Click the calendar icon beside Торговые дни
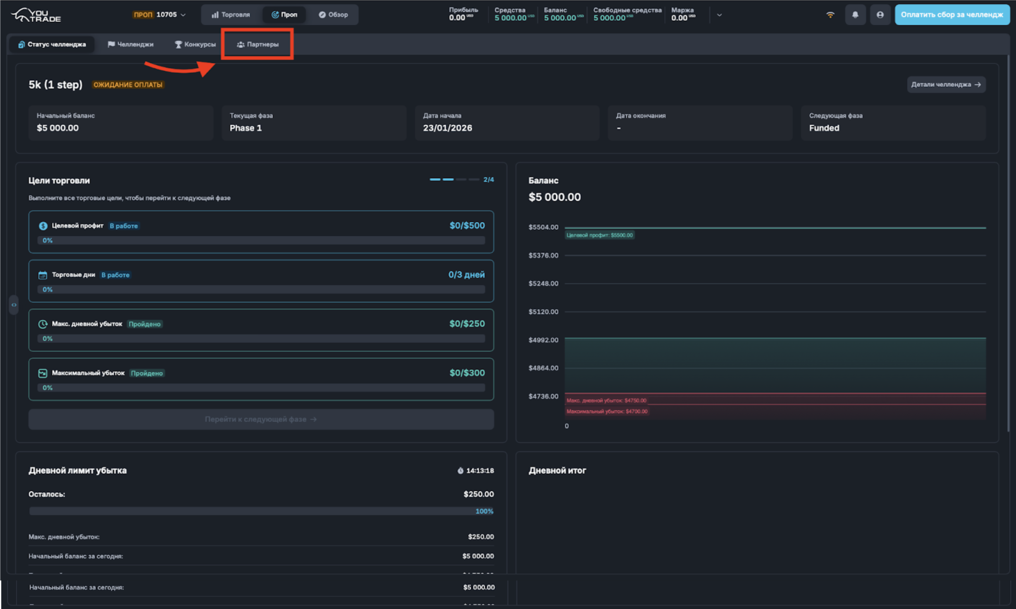This screenshot has width=1016, height=609. pyautogui.click(x=43, y=274)
